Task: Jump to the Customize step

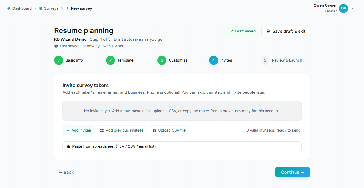Action: 178,60
